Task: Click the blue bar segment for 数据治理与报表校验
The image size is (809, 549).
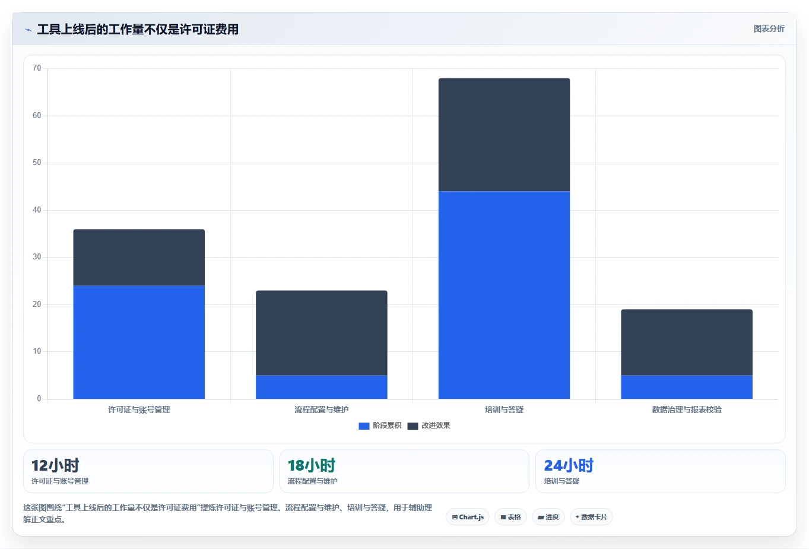Action: pos(687,387)
